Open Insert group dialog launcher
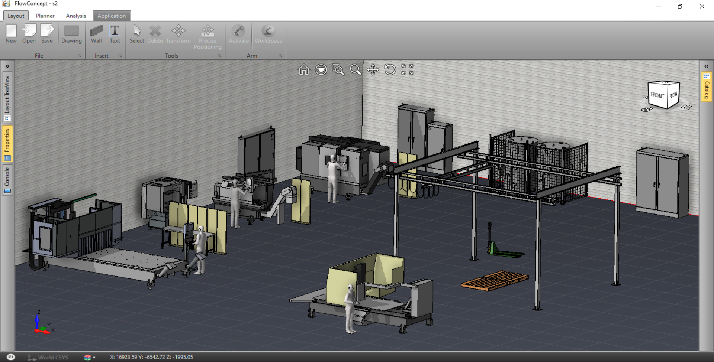 [x=120, y=56]
